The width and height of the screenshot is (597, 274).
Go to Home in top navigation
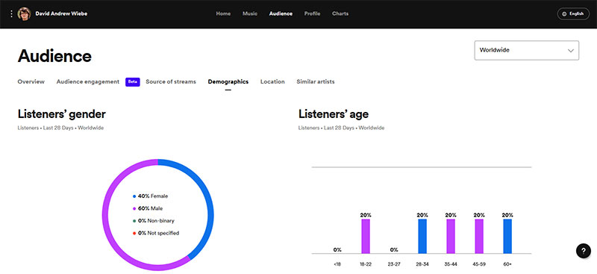(223, 13)
